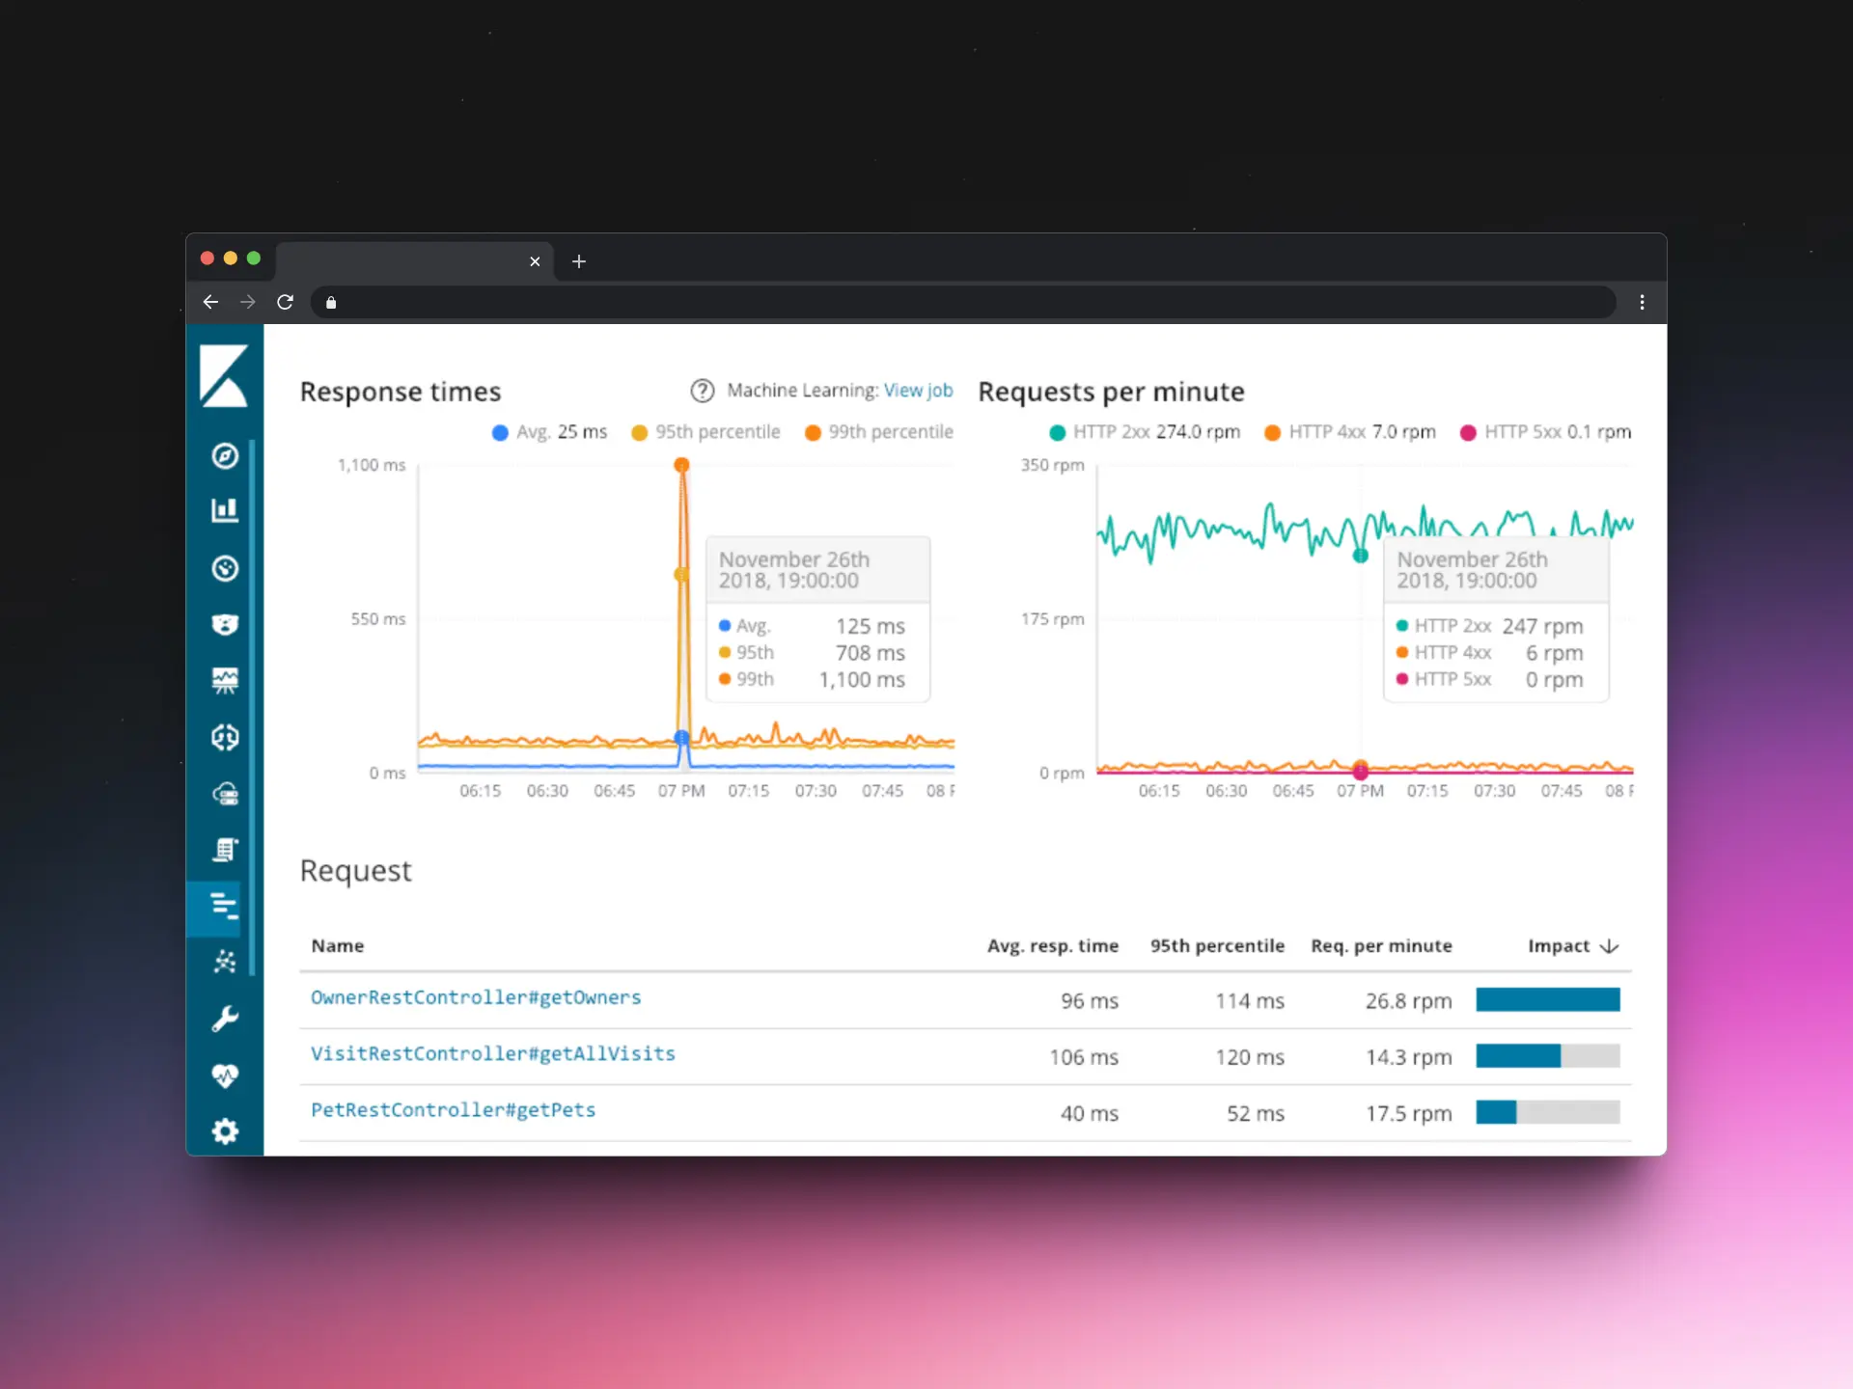Open Management with the gear icon
This screenshot has height=1389, width=1853.
(225, 1130)
